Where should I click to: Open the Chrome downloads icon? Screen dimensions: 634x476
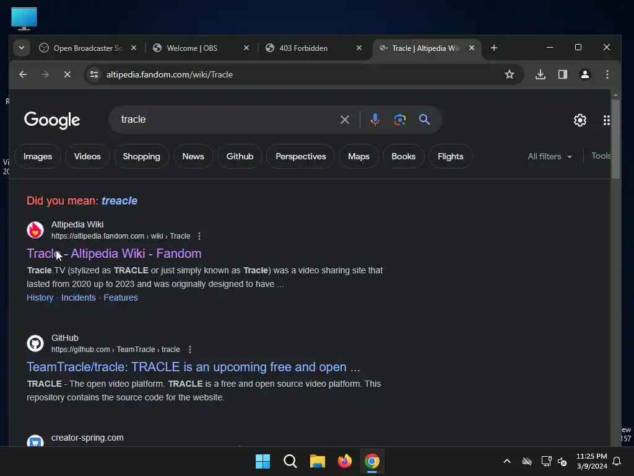[x=541, y=74]
